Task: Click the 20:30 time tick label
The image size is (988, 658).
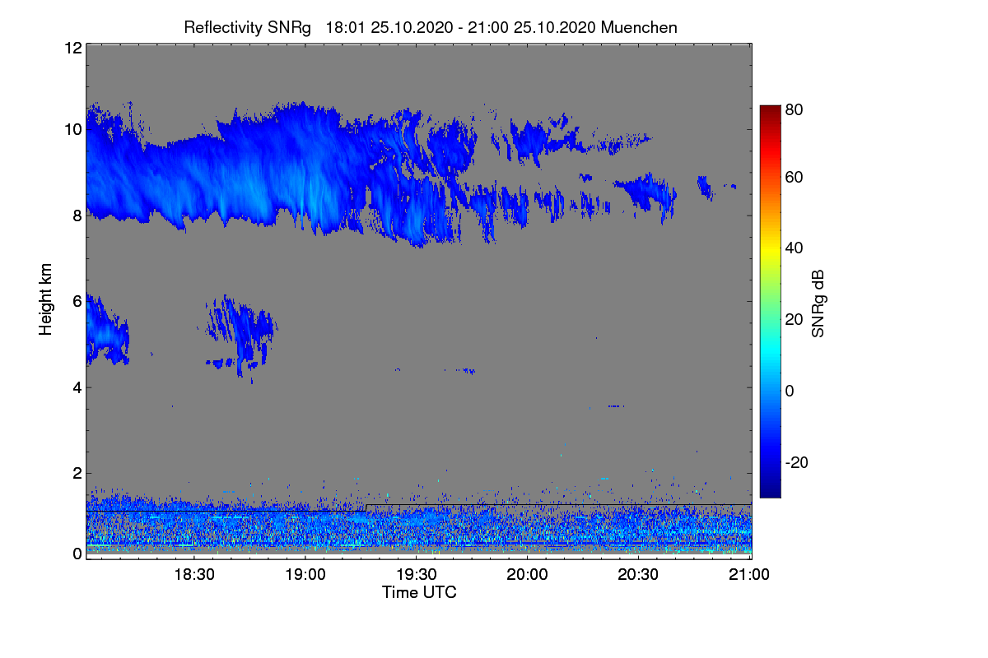Action: tap(639, 575)
